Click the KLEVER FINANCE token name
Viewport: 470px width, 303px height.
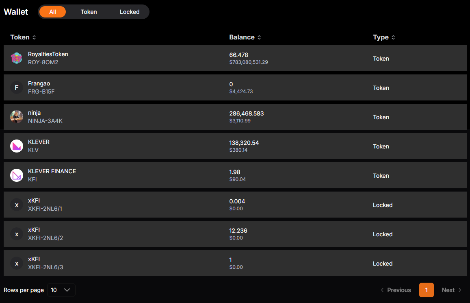click(52, 171)
